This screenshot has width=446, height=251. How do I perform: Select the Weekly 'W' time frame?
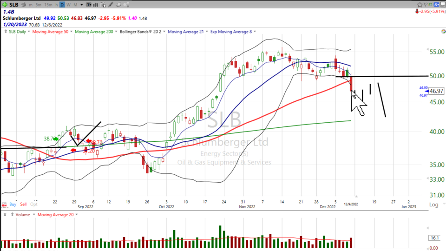click(x=68, y=5)
